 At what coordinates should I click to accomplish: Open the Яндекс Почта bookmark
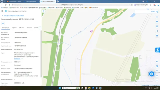coord(94,8)
